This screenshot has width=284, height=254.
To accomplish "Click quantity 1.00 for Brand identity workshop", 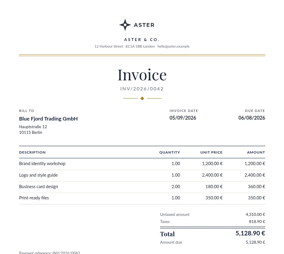I will [x=176, y=164].
